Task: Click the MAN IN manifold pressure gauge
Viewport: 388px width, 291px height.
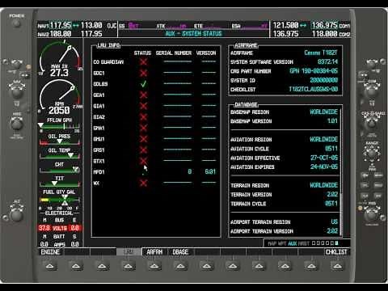Action: [x=60, y=59]
